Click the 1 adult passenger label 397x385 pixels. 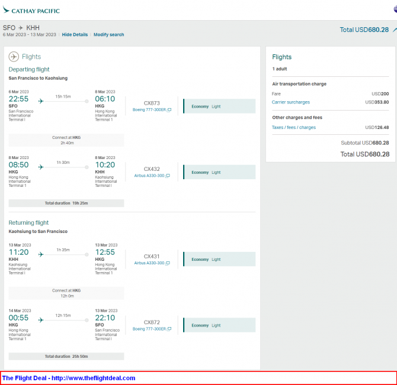click(280, 69)
